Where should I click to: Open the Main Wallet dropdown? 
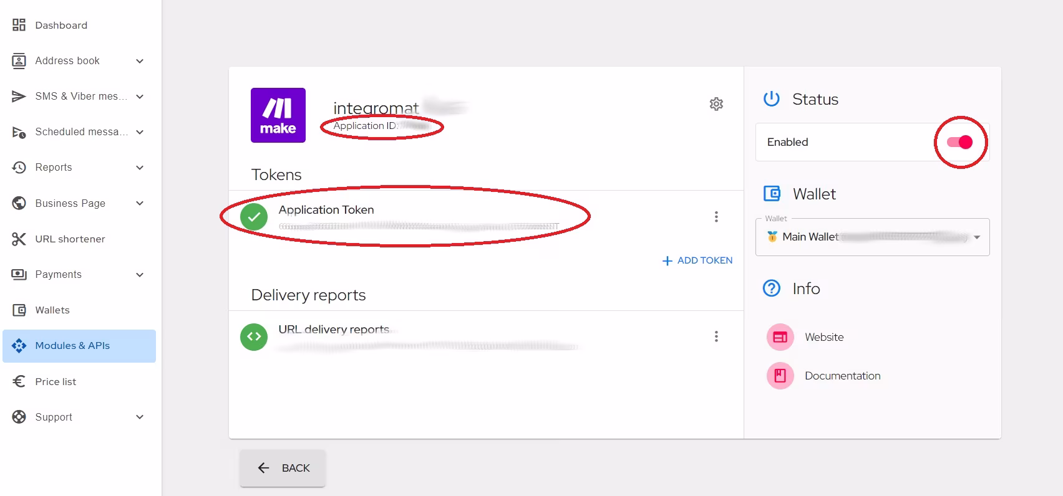point(872,237)
